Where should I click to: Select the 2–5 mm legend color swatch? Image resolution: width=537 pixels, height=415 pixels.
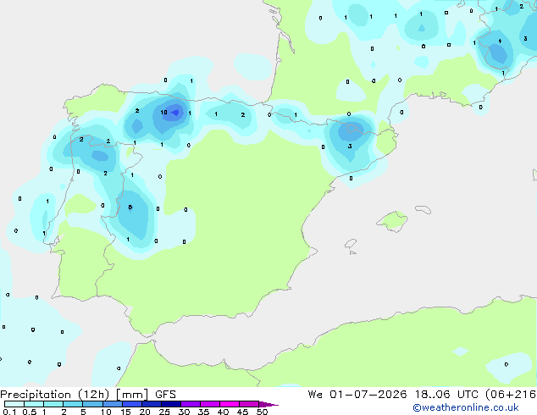73,404
